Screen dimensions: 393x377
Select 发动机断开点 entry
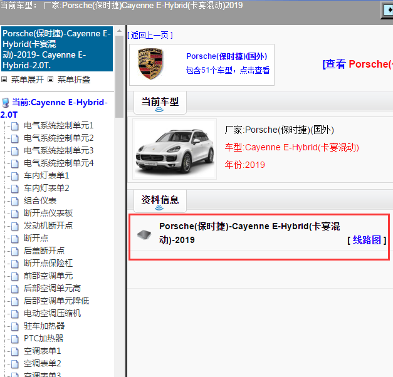(x=48, y=225)
